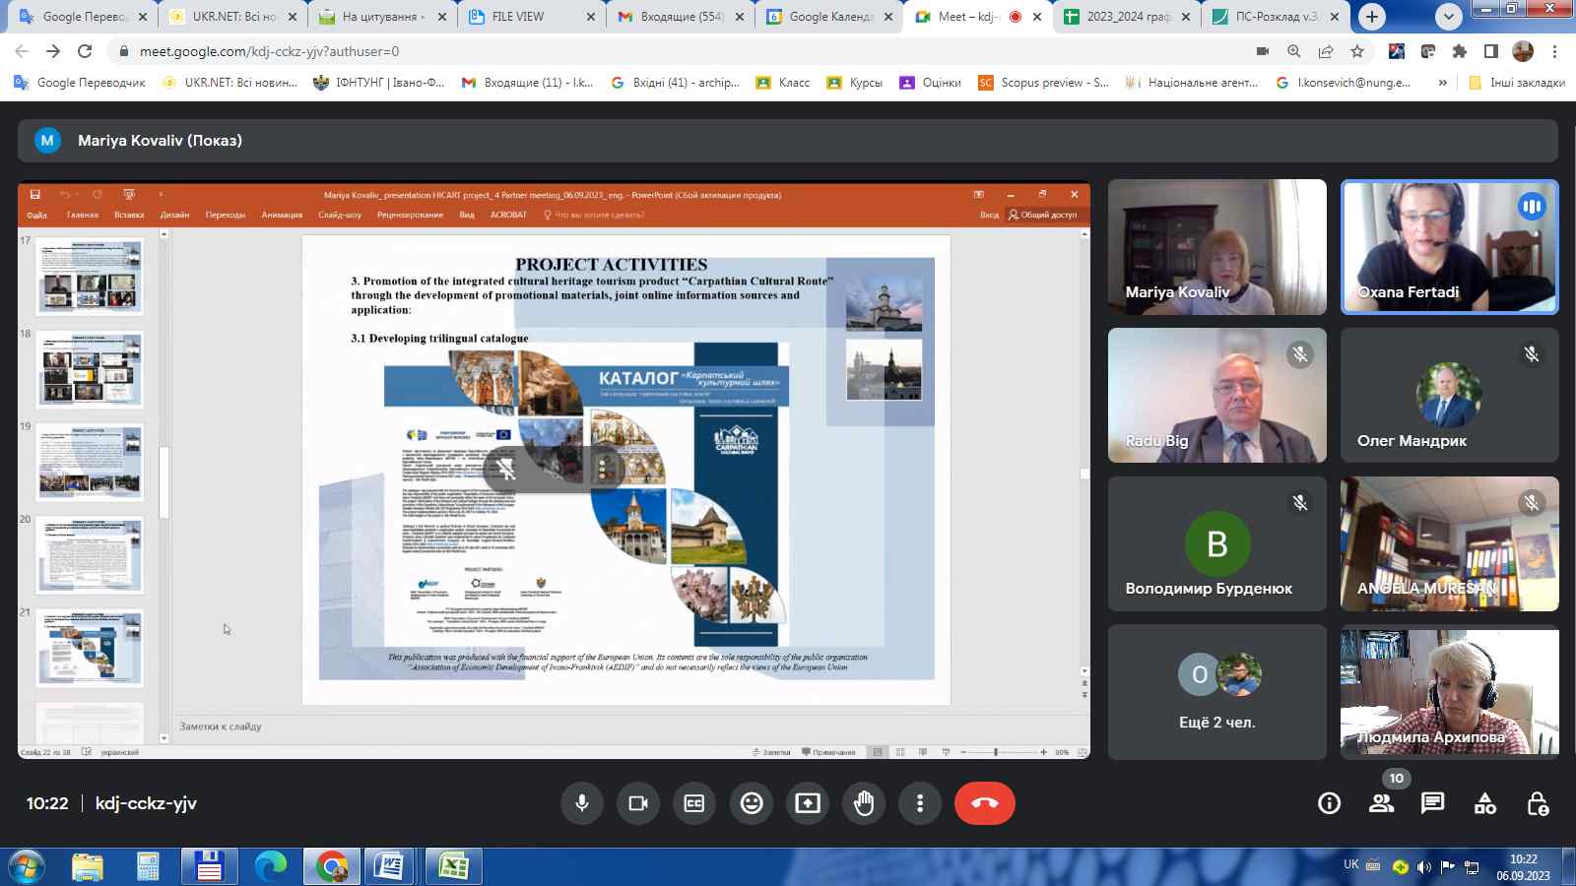
Task: Open Excel from the Windows taskbar
Action: [453, 866]
